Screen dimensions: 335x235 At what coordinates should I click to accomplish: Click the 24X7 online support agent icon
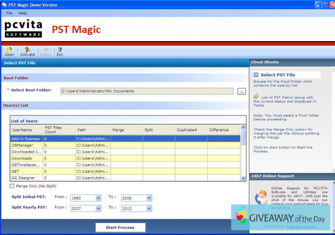pos(261,197)
